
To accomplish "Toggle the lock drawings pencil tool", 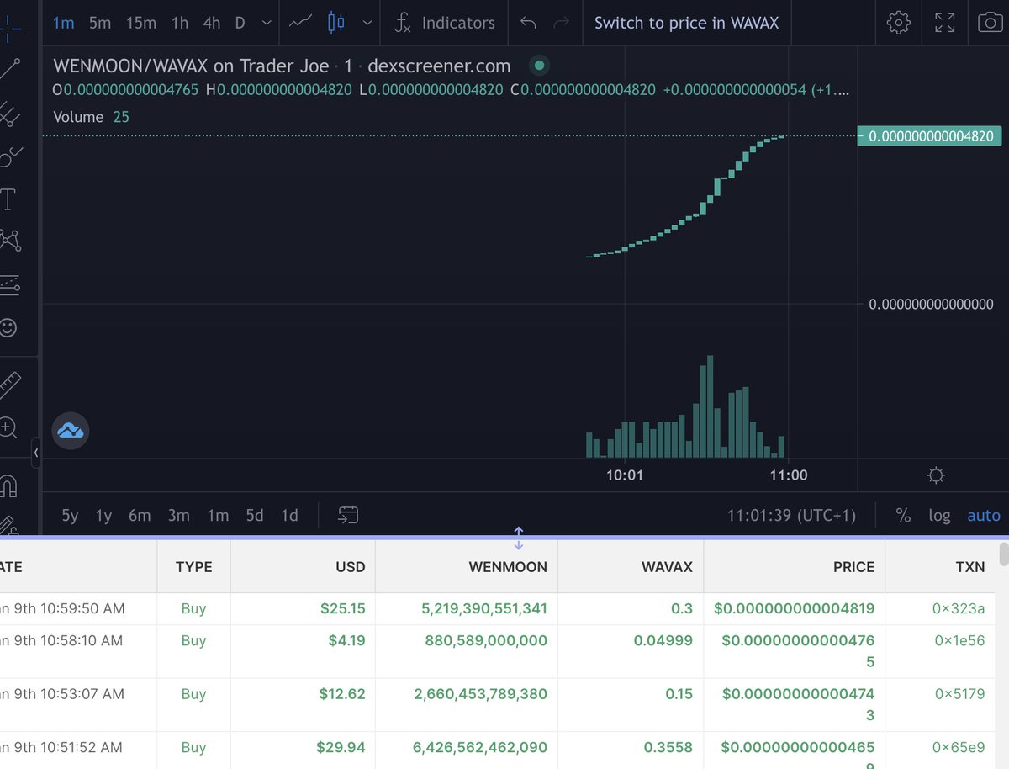I will pos(8,526).
